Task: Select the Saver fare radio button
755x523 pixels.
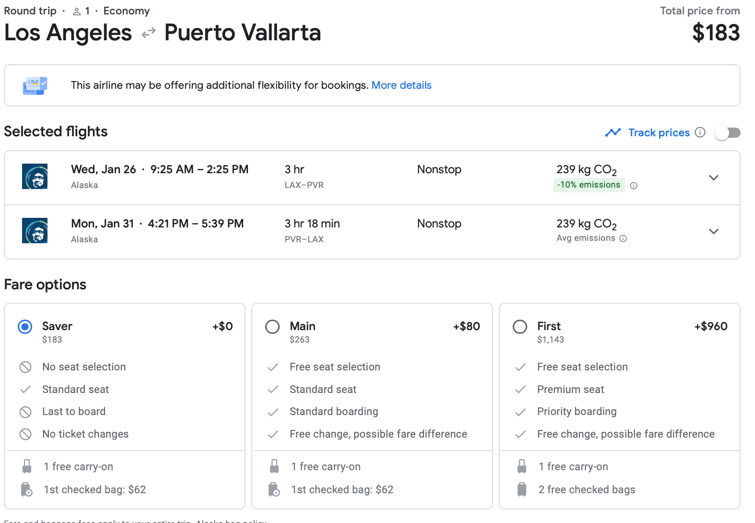Action: (25, 327)
